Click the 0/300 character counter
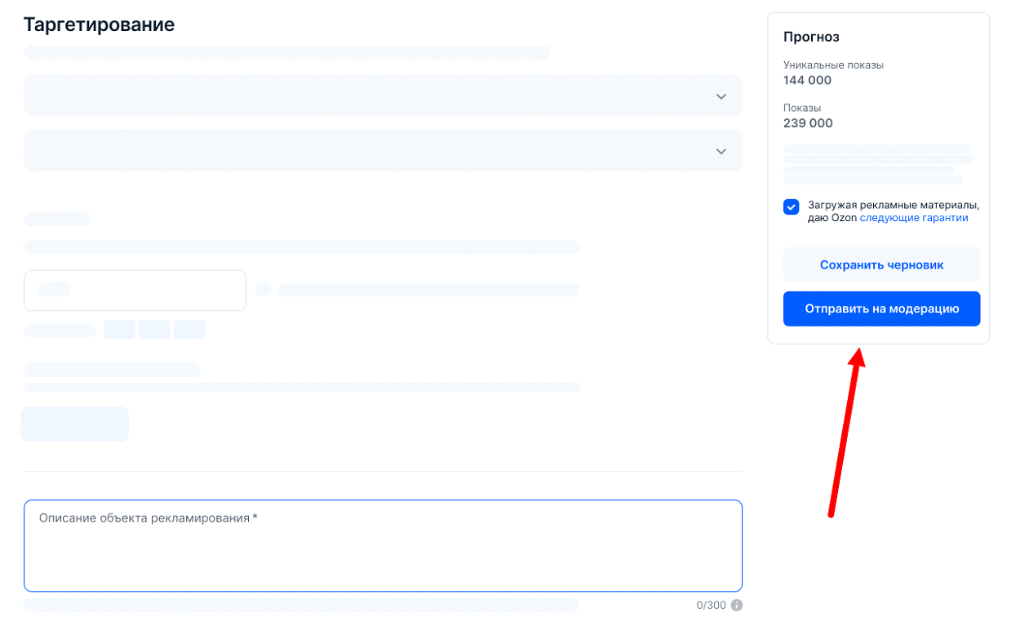Image resolution: width=1029 pixels, height=635 pixels. coord(711,606)
